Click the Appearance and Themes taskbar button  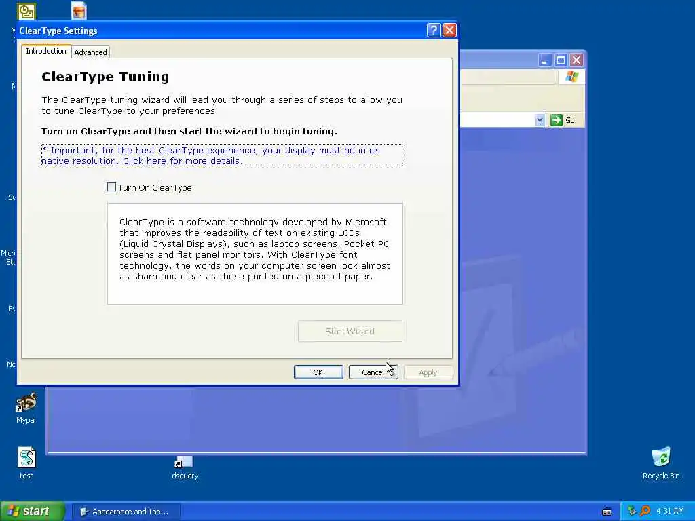[126, 512]
